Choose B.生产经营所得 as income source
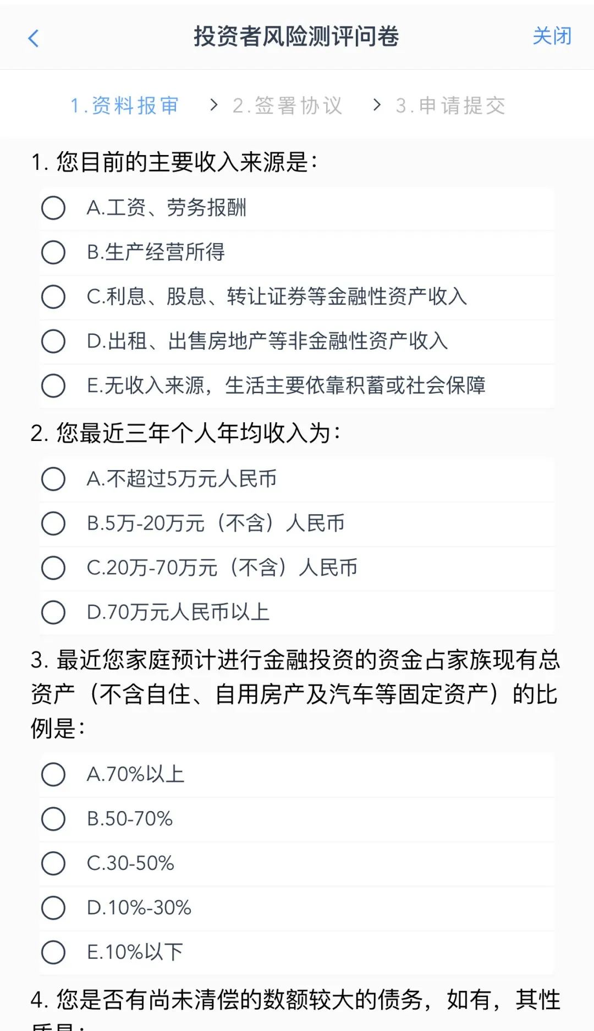594x1031 pixels. [53, 252]
